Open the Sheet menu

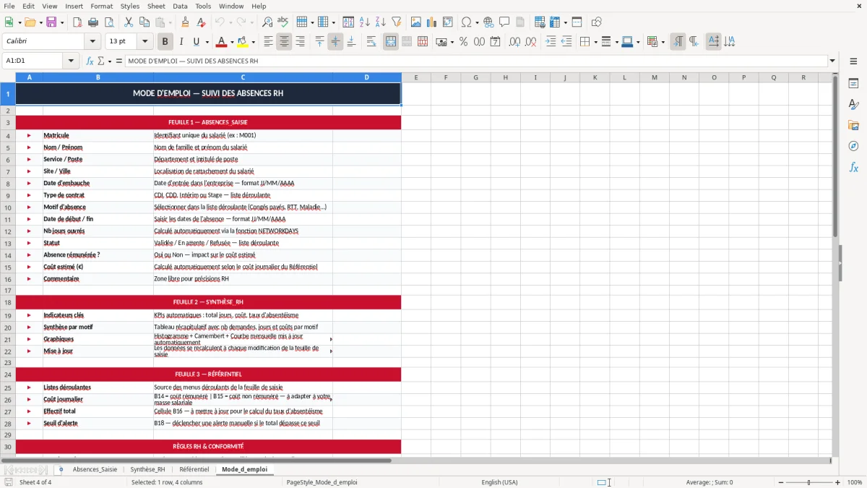click(x=156, y=6)
